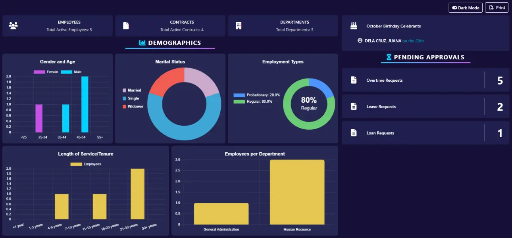The width and height of the screenshot is (512, 238).
Task: Click the Overtime Requests document icon
Action: pos(354,80)
